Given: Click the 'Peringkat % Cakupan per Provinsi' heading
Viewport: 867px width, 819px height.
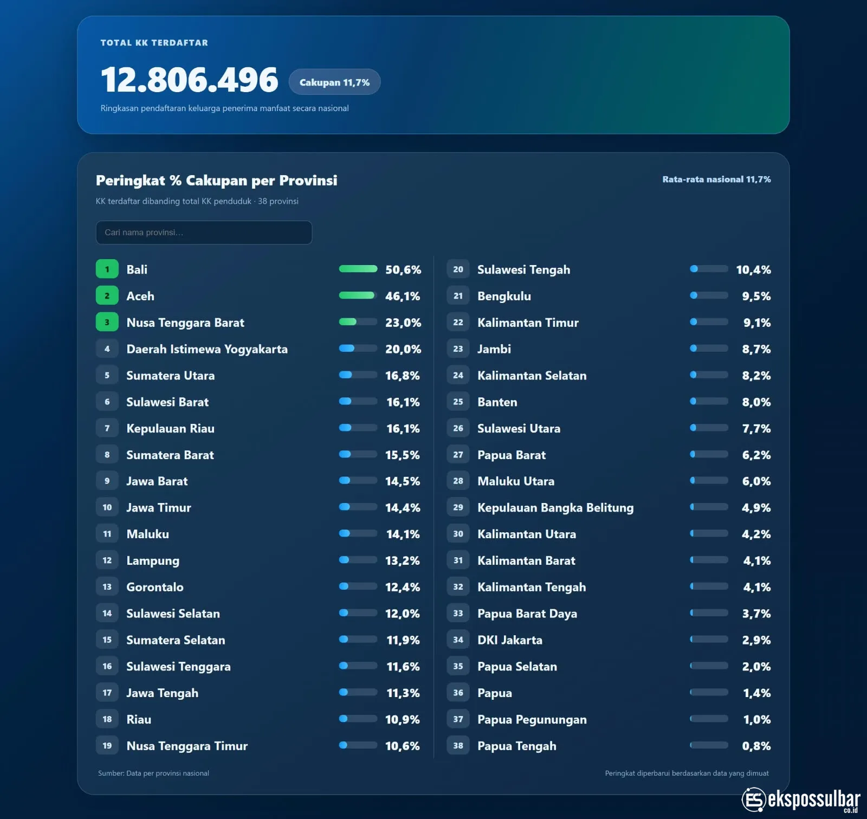Looking at the screenshot, I should click(x=216, y=180).
